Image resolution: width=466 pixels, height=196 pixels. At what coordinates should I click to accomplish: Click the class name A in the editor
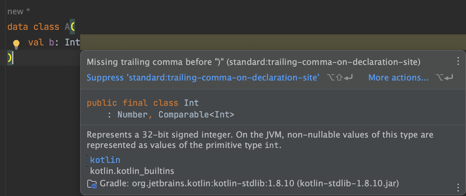tap(67, 27)
